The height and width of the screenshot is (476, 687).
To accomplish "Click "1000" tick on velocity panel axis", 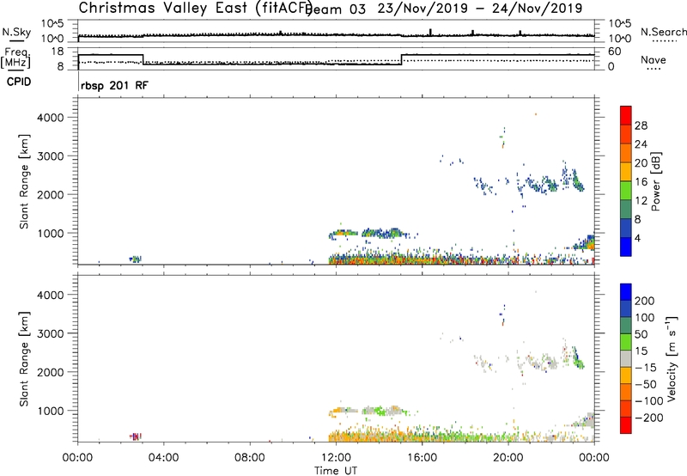I will coord(51,411).
